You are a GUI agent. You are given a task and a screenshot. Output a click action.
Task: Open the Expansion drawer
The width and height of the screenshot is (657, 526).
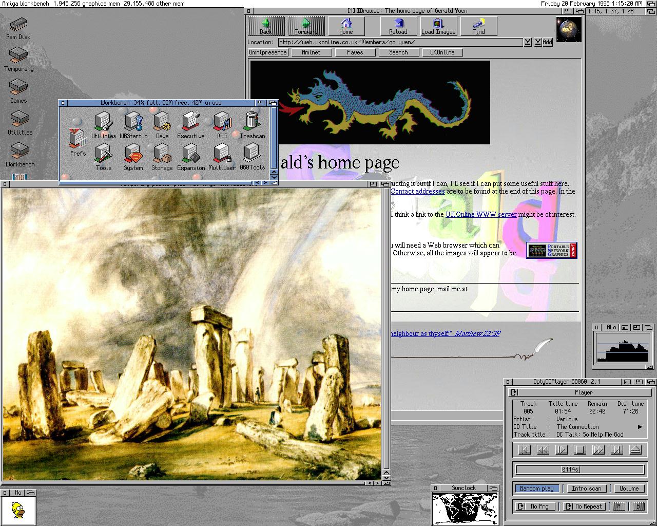click(x=191, y=158)
